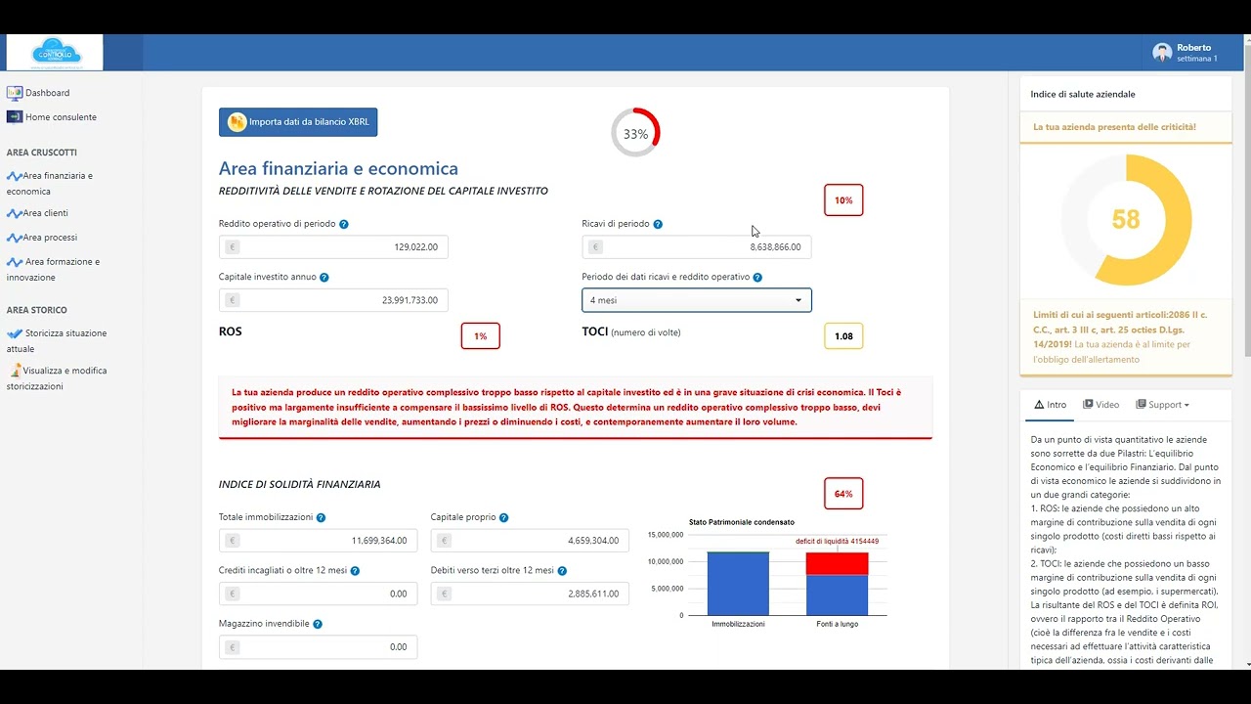Click help icon next to Capitale proprio
Screen dimensions: 1251x704
tap(503, 517)
